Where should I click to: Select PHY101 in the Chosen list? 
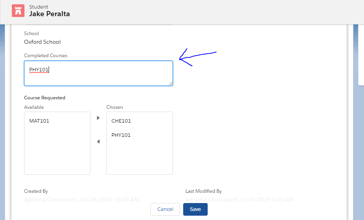tap(121, 135)
